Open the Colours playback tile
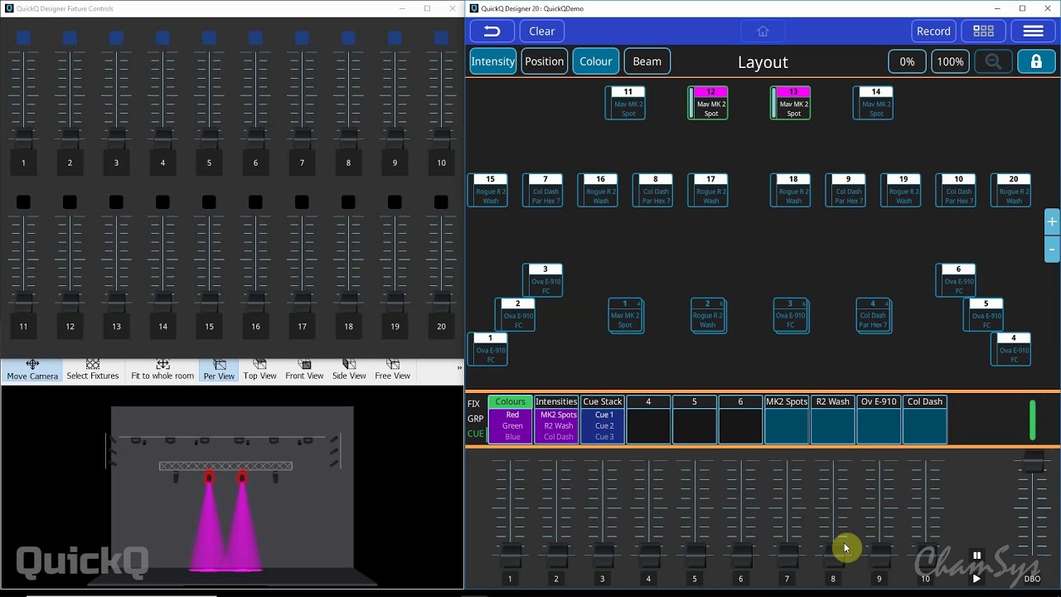 pyautogui.click(x=511, y=420)
